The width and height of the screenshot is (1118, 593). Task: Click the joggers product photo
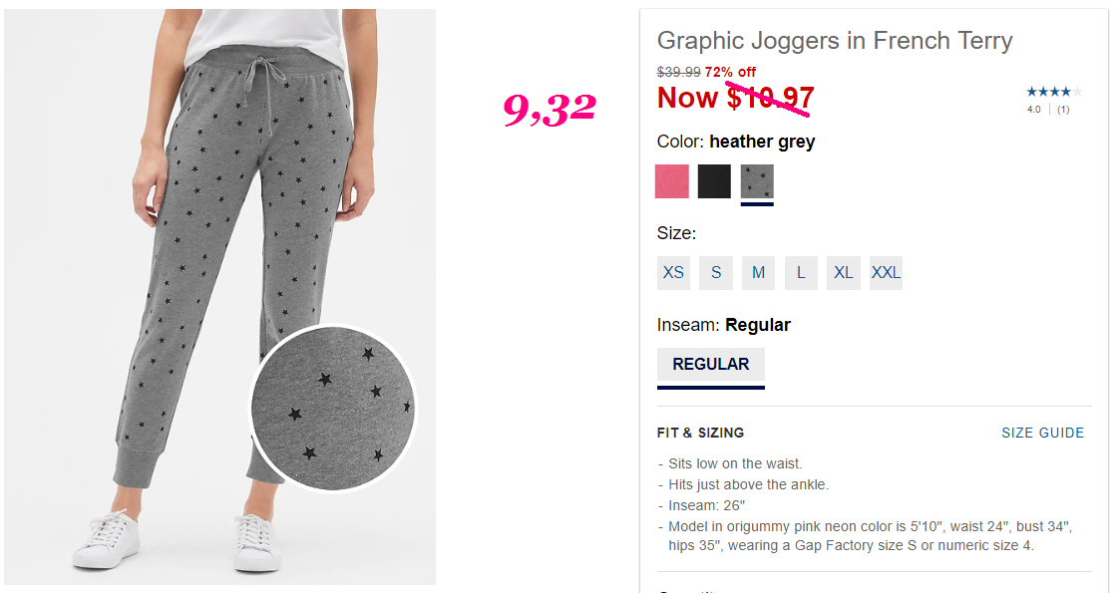point(219,297)
